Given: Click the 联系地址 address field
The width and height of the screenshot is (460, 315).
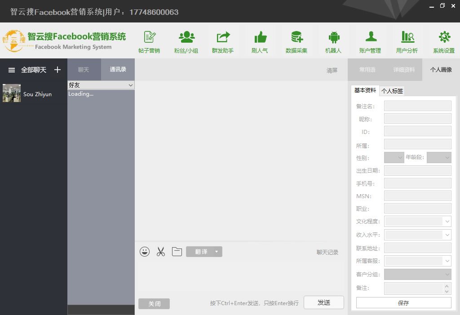Looking at the screenshot, I should coord(418,248).
